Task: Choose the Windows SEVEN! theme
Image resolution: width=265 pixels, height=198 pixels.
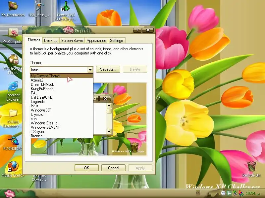Action: [x=62, y=127]
